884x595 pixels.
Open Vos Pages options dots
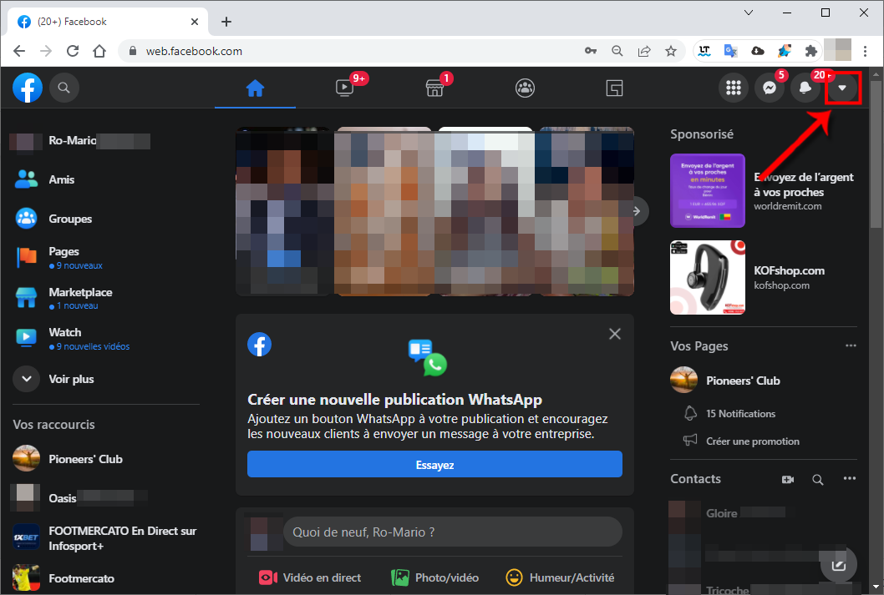tap(851, 345)
